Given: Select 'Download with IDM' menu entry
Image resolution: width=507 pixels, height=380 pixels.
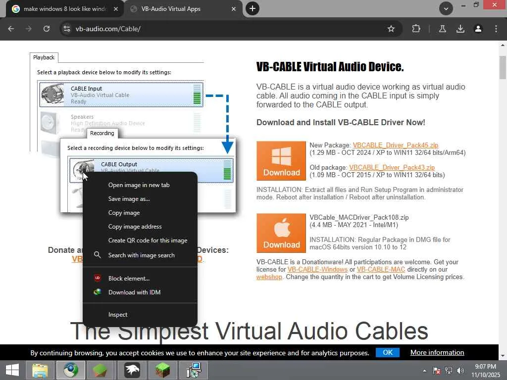Looking at the screenshot, I should (x=140, y=292).
